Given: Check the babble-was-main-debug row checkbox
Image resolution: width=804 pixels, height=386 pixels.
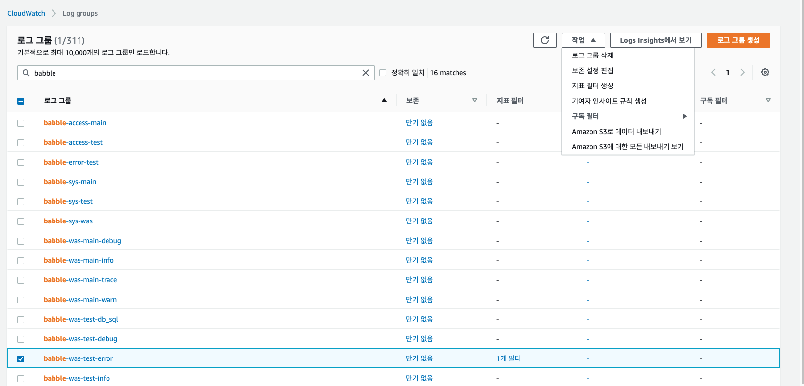Looking at the screenshot, I should click(21, 241).
